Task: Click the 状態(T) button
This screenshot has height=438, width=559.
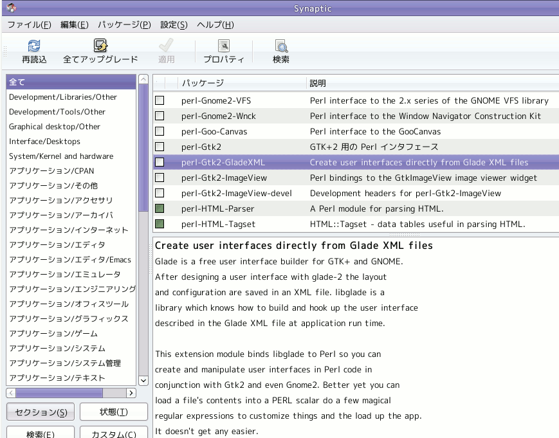Action: (113, 412)
